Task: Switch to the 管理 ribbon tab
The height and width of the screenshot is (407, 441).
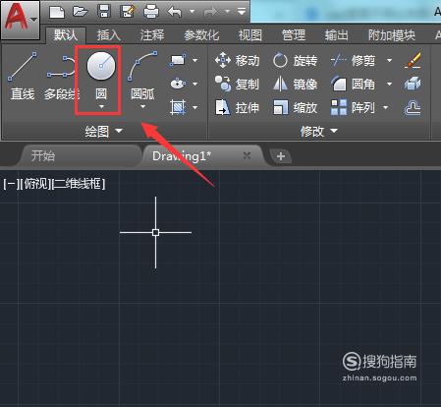Action: [294, 34]
